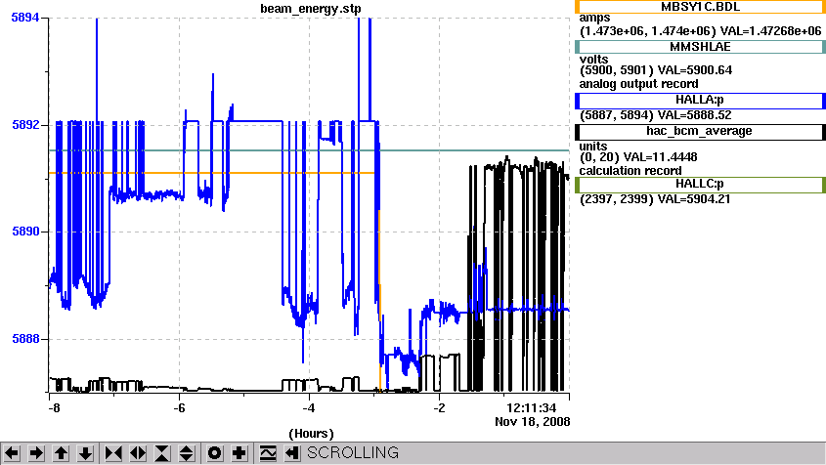
Task: Click the 'units' label under hac_bcm_average
Action: point(593,147)
